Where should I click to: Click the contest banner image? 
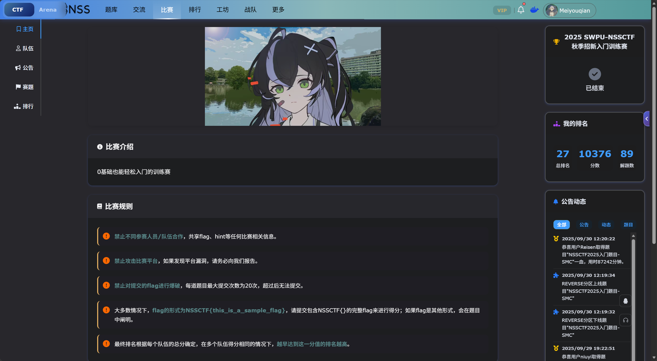coord(293,76)
